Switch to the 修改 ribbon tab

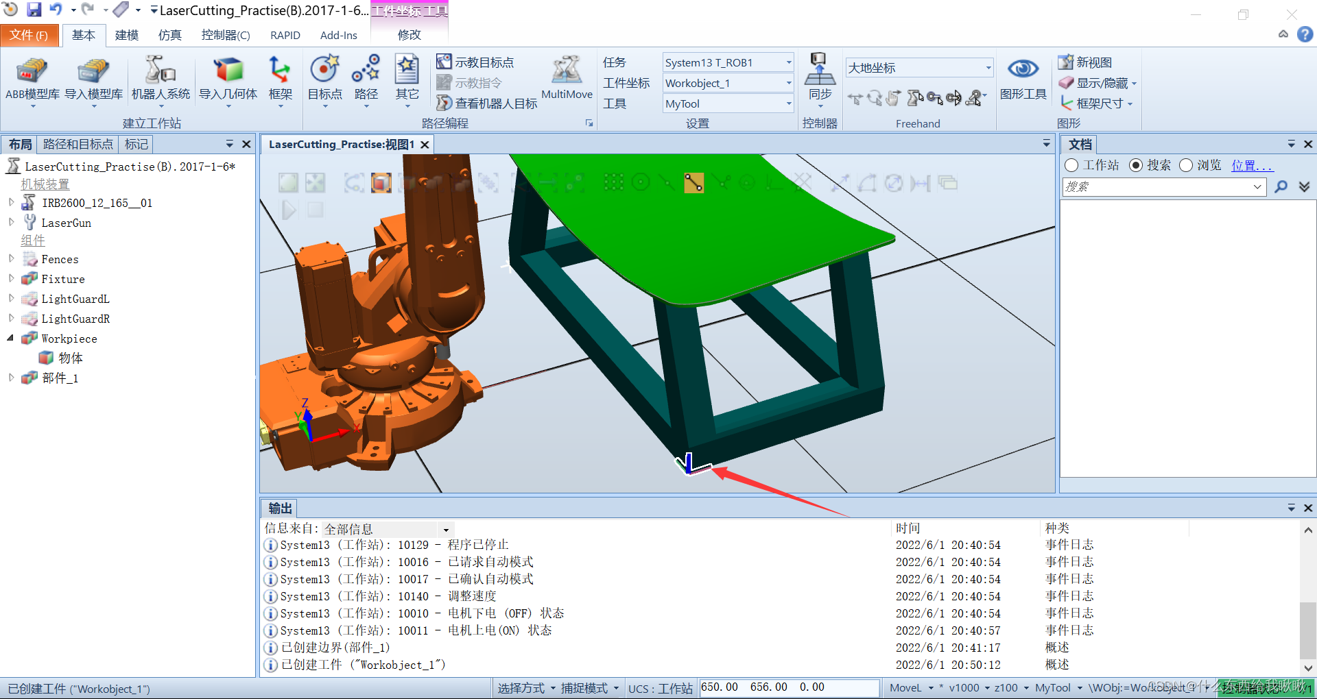[410, 35]
